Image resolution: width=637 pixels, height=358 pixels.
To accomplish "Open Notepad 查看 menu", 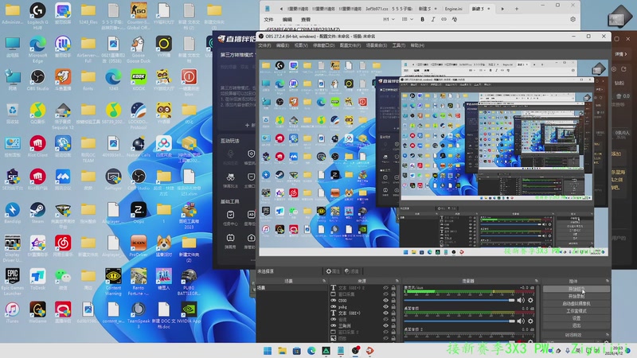I will point(306,19).
